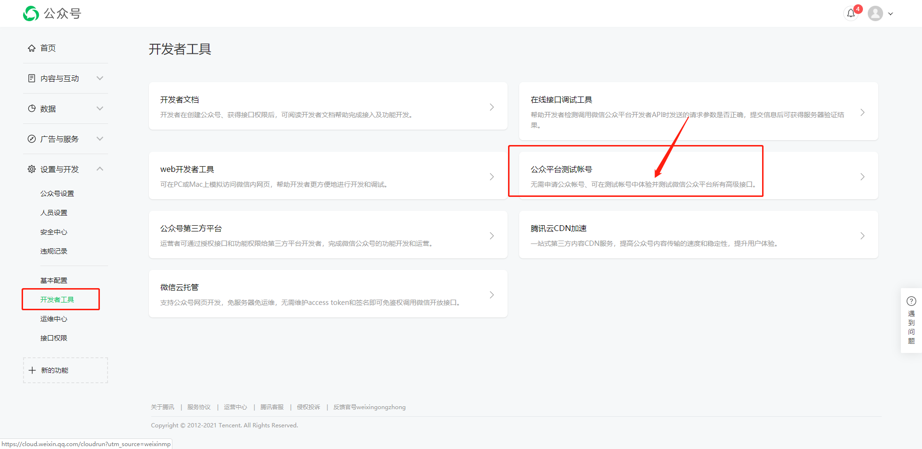Image resolution: width=922 pixels, height=449 pixels.
Task: Expand the 数据 chevron
Action: 100,109
